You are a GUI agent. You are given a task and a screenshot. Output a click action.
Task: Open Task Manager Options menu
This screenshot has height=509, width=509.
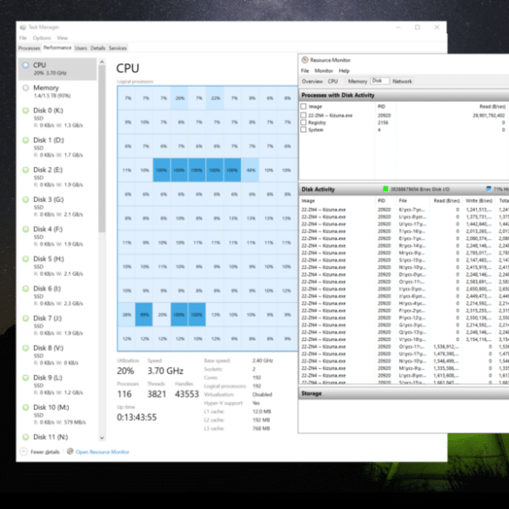42,38
